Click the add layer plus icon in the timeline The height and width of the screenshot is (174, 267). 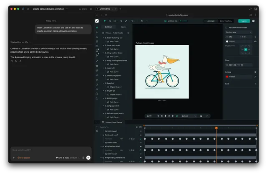pos(97,127)
